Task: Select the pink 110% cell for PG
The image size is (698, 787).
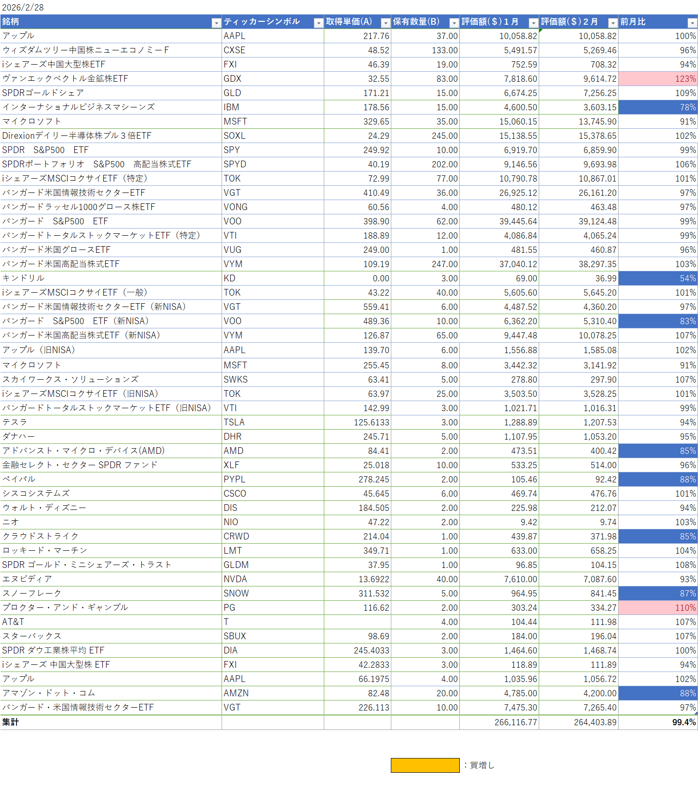Action: [x=658, y=608]
